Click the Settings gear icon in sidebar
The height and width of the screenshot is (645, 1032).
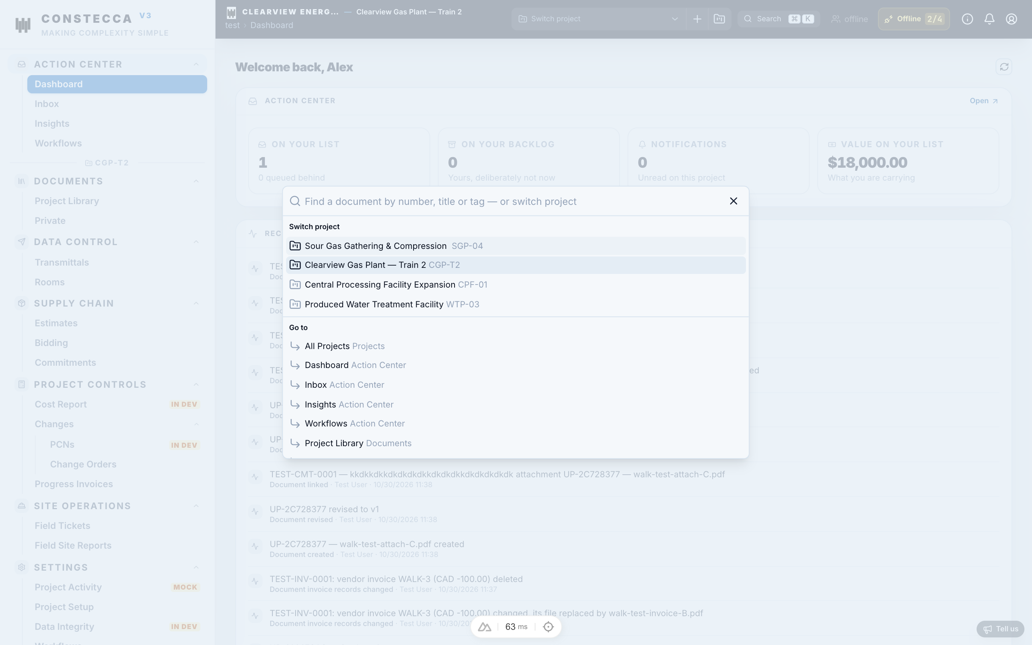pyautogui.click(x=22, y=567)
